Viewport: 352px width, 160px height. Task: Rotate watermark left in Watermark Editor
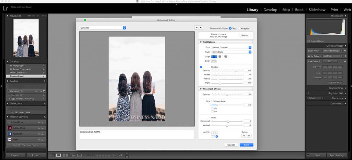click(x=244, y=136)
